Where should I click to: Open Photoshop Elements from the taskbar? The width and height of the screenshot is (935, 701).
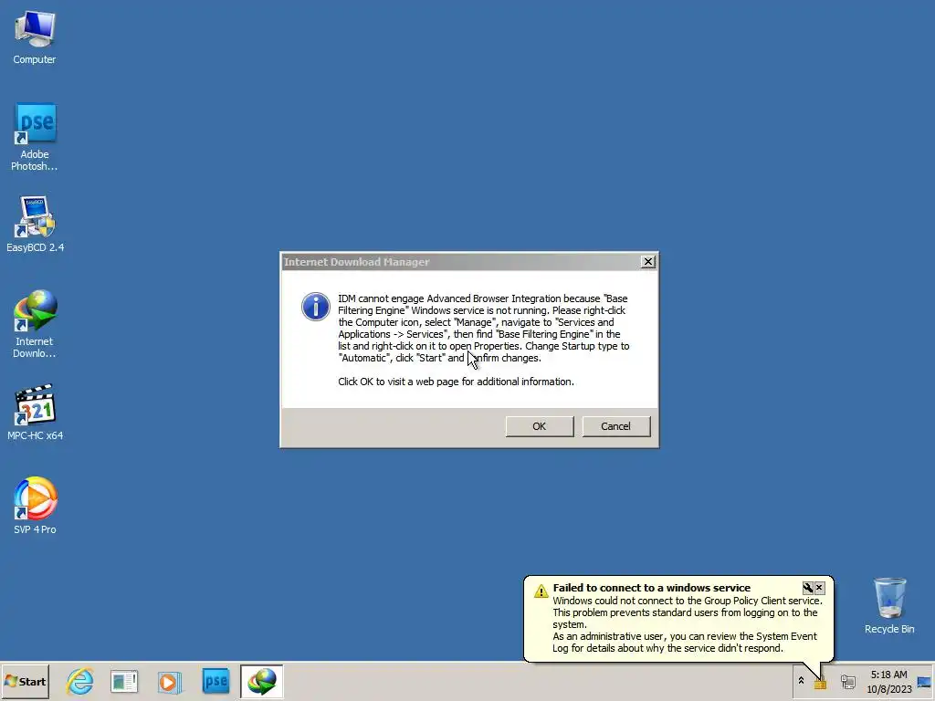click(215, 681)
